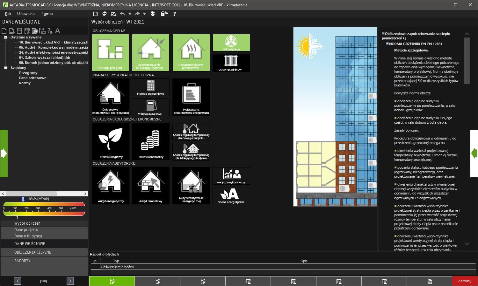Image resolution: width=478 pixels, height=286 pixels.
Task: Open Efekt ekonomiczny coins tile
Action: coord(151,141)
